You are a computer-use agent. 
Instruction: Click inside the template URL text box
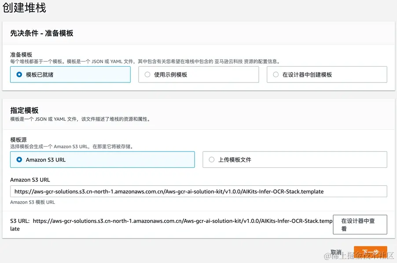[x=198, y=191]
